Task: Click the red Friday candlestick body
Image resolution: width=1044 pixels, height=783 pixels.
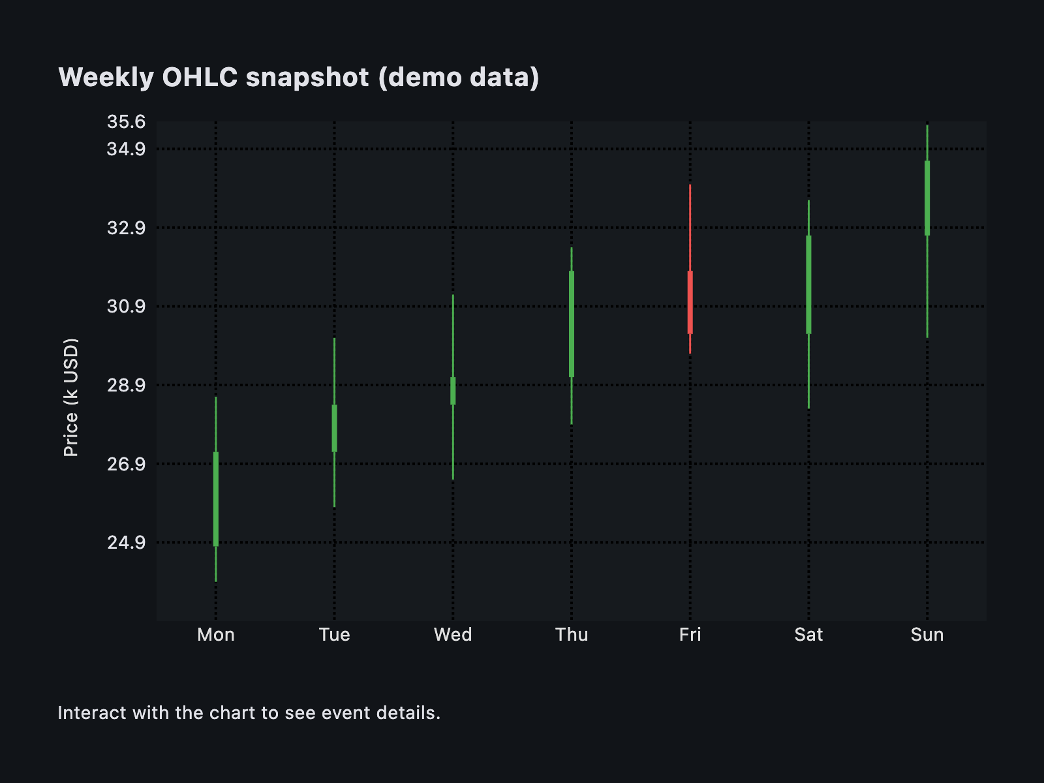Action: coord(690,302)
